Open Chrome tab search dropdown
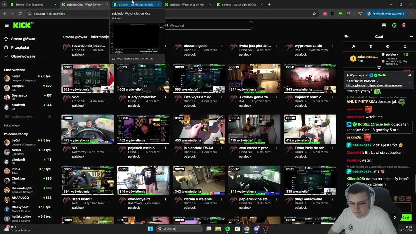This screenshot has width=416, height=234. 5,5
